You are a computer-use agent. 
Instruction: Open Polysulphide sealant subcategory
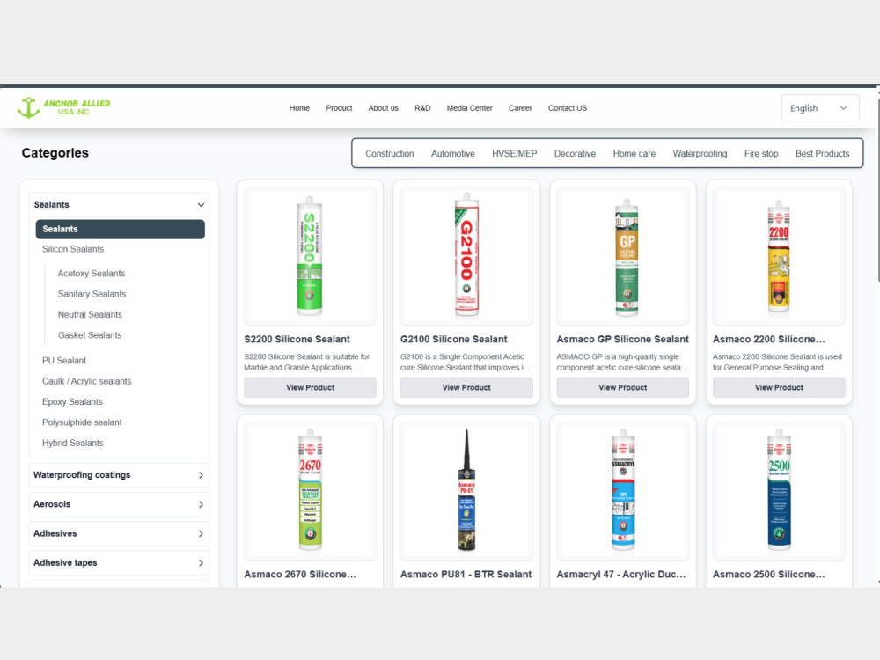(82, 422)
